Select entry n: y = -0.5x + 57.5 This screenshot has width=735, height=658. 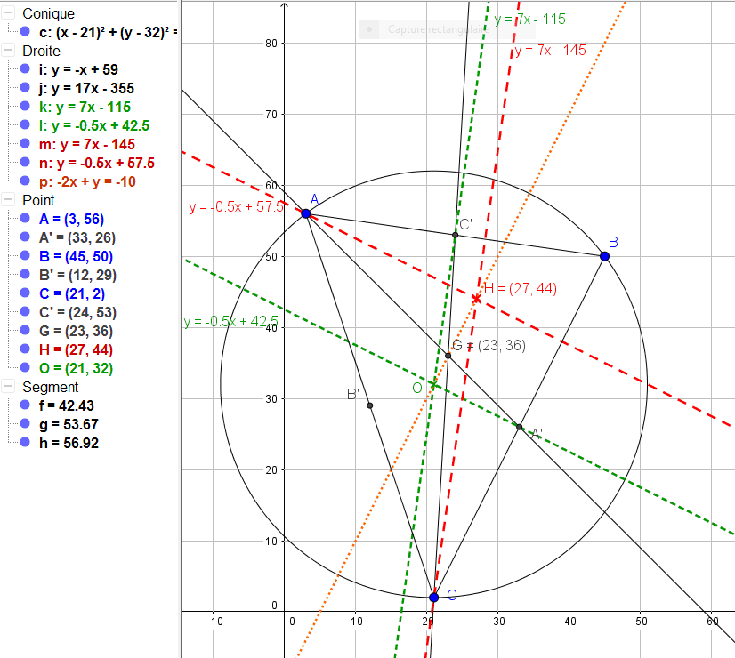97,164
